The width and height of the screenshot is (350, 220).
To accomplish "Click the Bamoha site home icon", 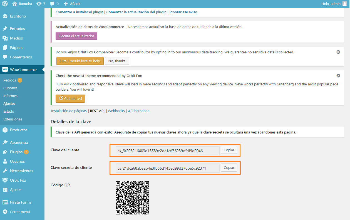I will [15, 4].
